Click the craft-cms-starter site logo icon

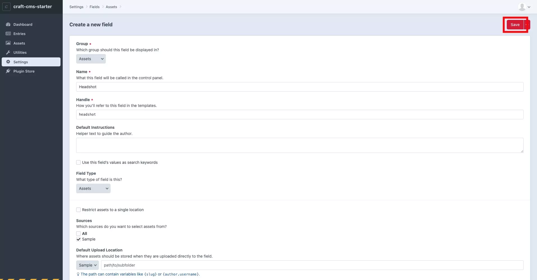tap(6, 7)
